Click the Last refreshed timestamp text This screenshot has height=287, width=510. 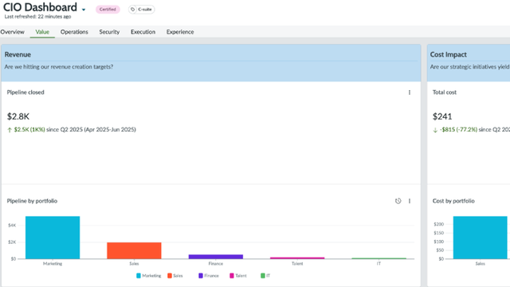point(37,17)
